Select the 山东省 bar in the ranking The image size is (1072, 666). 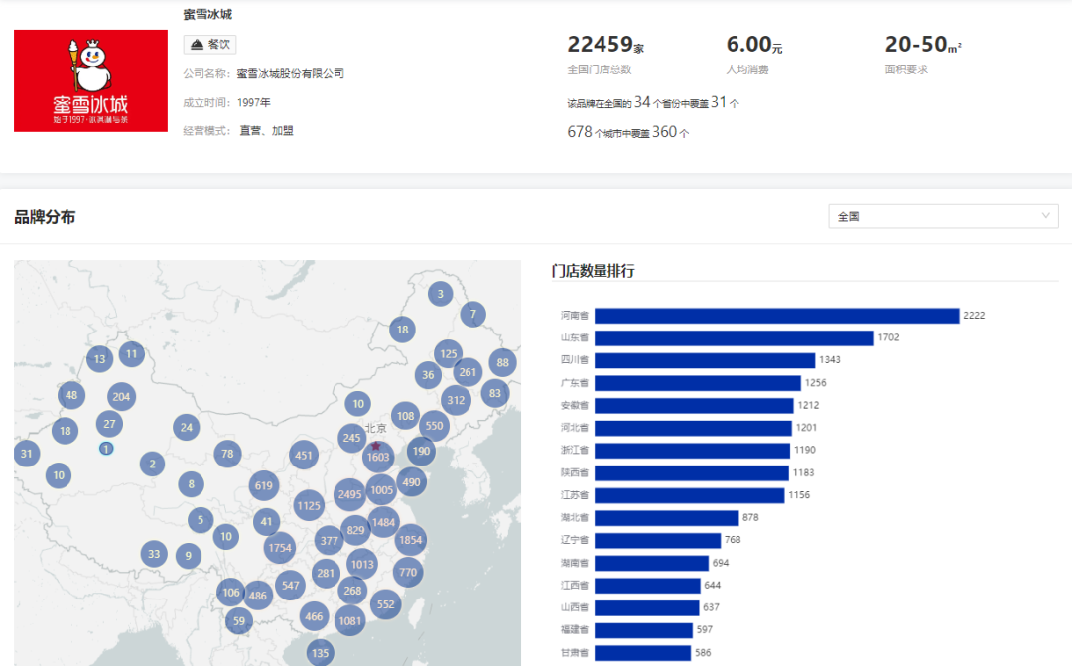pos(735,337)
